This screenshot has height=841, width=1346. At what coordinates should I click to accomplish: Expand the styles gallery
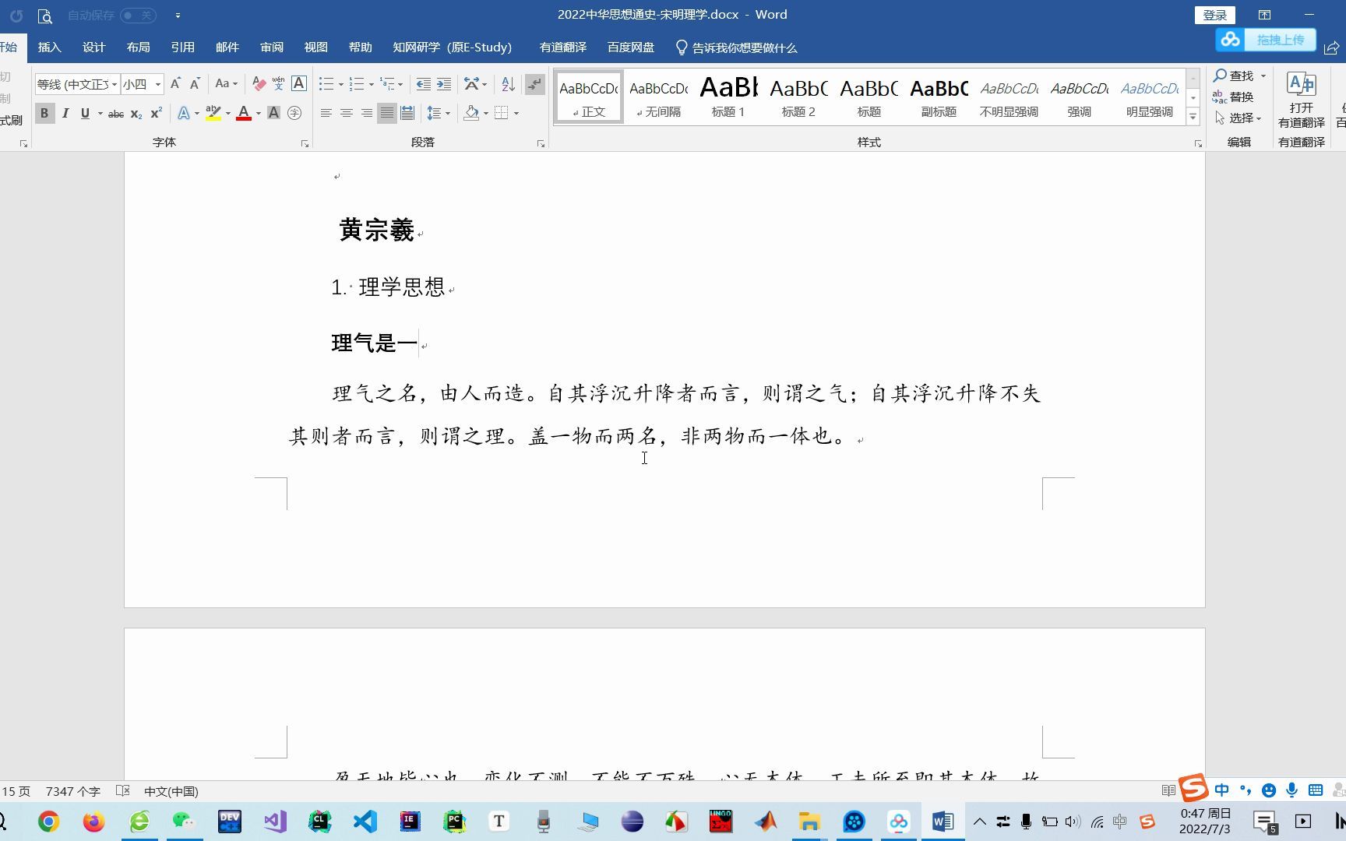tap(1193, 117)
